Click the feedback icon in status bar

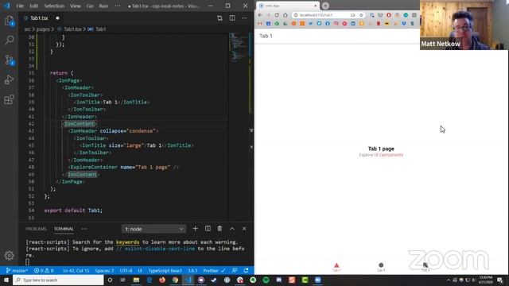235,270
